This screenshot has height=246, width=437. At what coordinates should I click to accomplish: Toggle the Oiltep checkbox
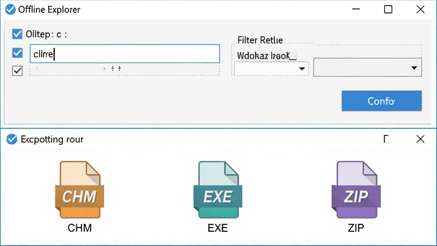17,34
